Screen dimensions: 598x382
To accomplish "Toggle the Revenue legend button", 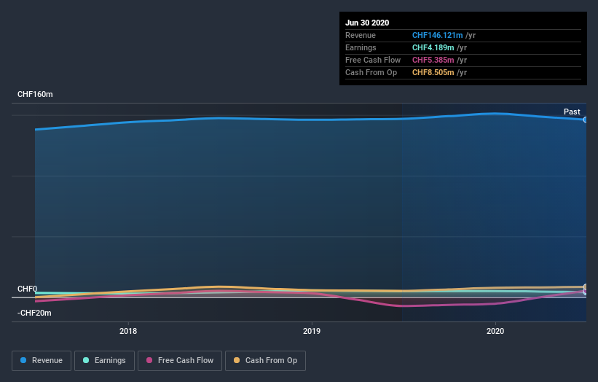I will coord(42,361).
